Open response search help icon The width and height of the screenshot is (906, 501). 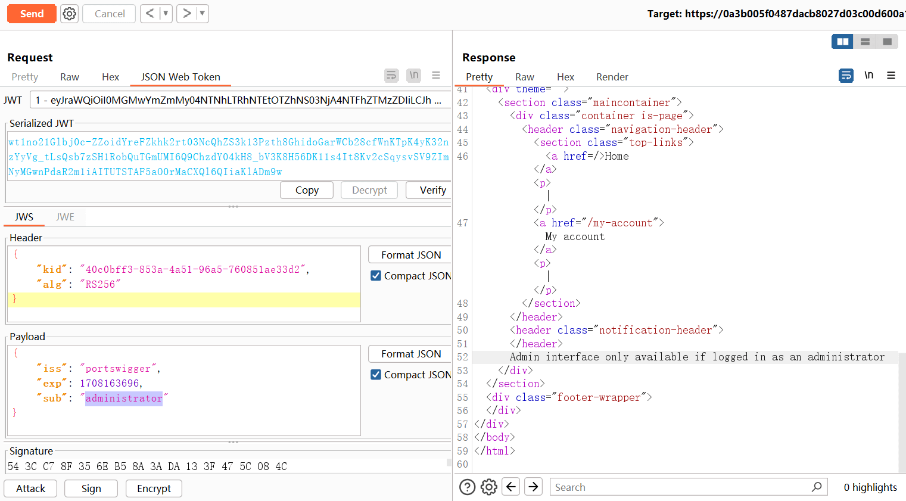[x=468, y=487]
